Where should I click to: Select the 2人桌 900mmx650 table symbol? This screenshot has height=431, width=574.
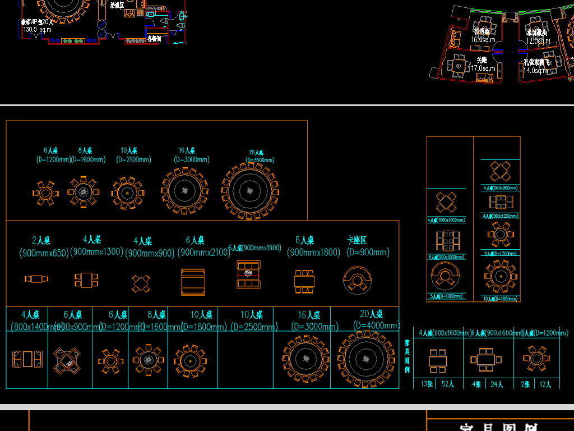[36, 279]
